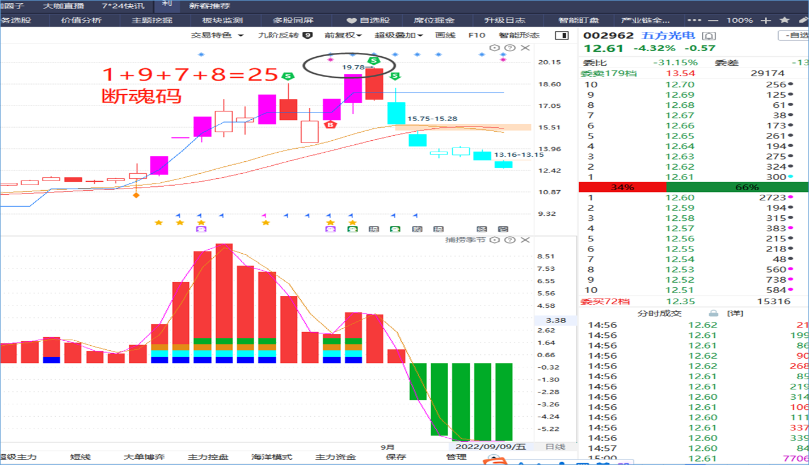Toggle 智能形态 pattern overlay
This screenshot has width=809, height=465.
(x=519, y=35)
